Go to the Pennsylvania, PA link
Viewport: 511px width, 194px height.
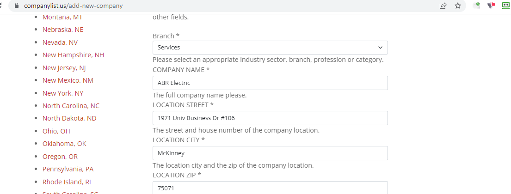pyautogui.click(x=68, y=169)
